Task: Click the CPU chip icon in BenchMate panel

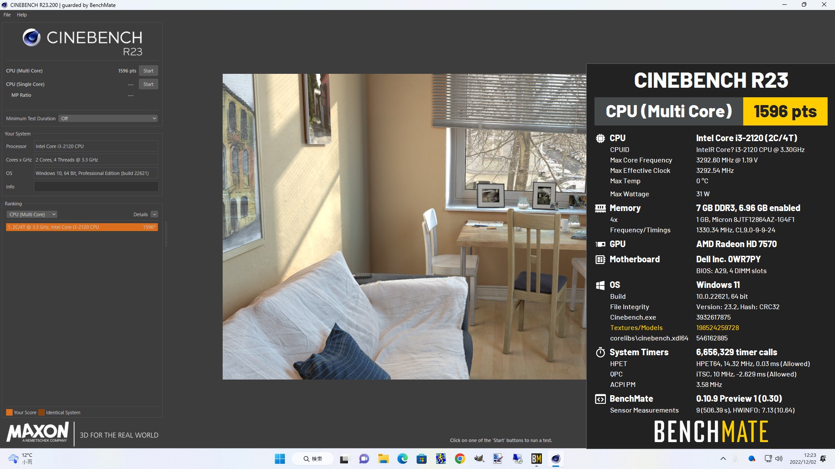Action: (600, 139)
